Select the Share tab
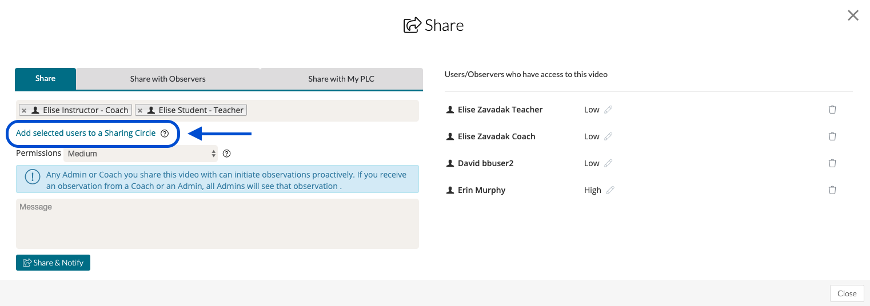The image size is (870, 306). pyautogui.click(x=45, y=79)
